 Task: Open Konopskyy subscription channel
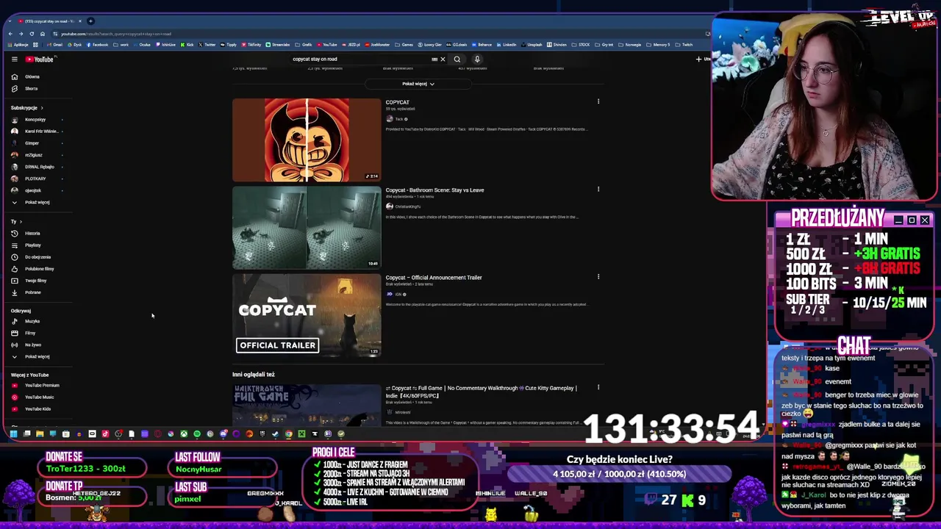[35, 120]
